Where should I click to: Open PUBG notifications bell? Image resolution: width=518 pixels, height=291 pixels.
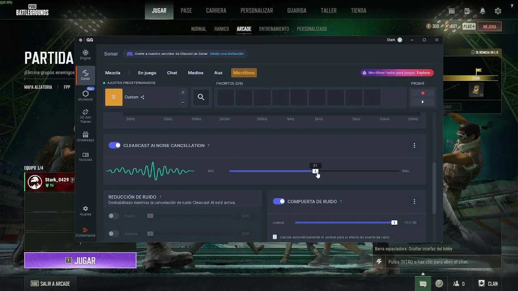point(482,11)
